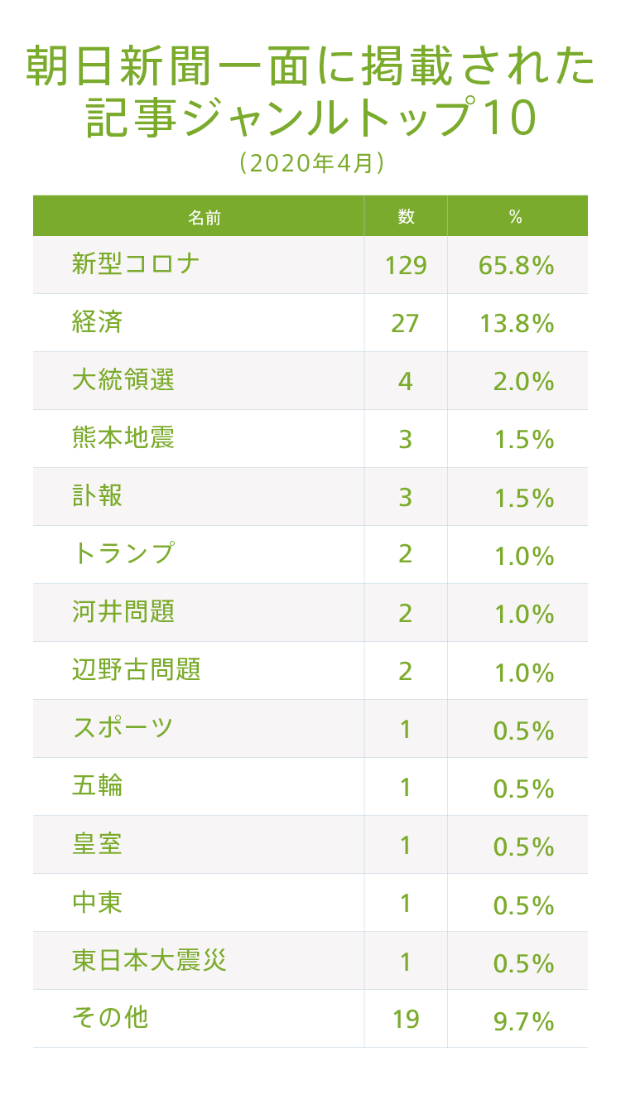
Task: Click the 熊本地震 genre cell
Action: [x=123, y=438]
